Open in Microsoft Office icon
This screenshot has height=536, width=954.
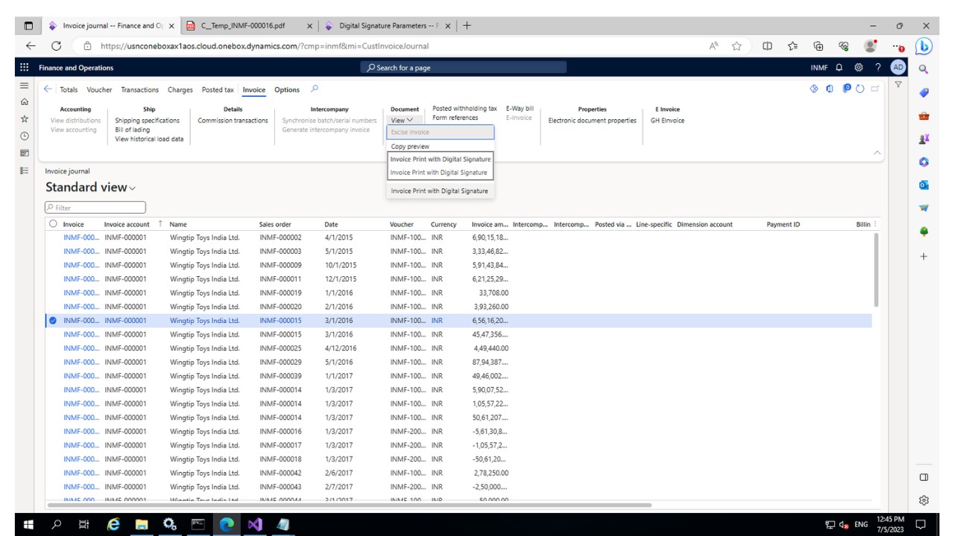[830, 89]
